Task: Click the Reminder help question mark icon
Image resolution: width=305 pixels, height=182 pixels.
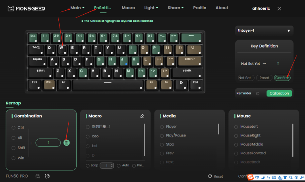Action: (258, 93)
